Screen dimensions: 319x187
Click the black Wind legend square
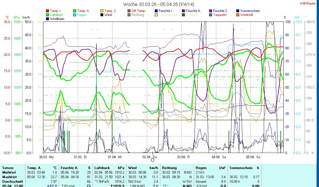(102, 15)
